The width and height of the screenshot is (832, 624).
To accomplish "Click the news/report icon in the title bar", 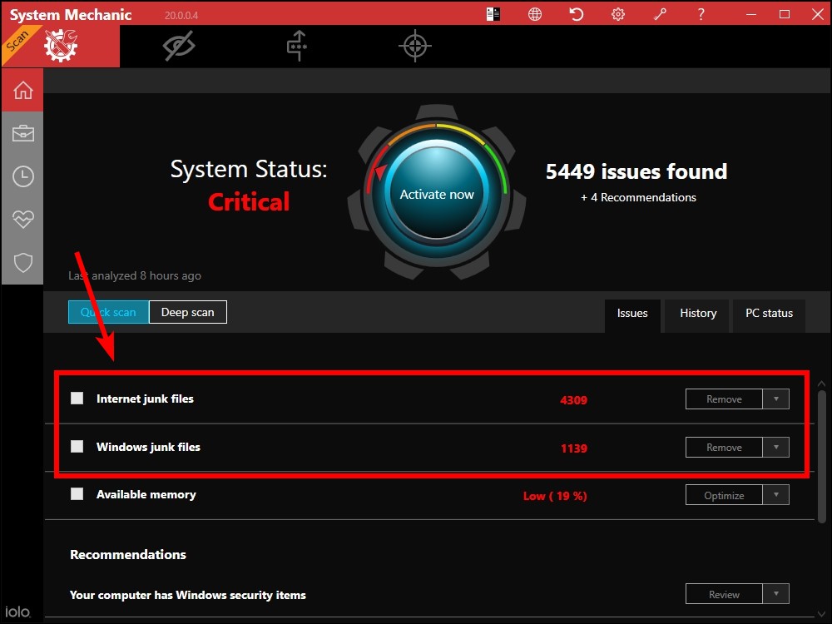I will click(x=493, y=14).
